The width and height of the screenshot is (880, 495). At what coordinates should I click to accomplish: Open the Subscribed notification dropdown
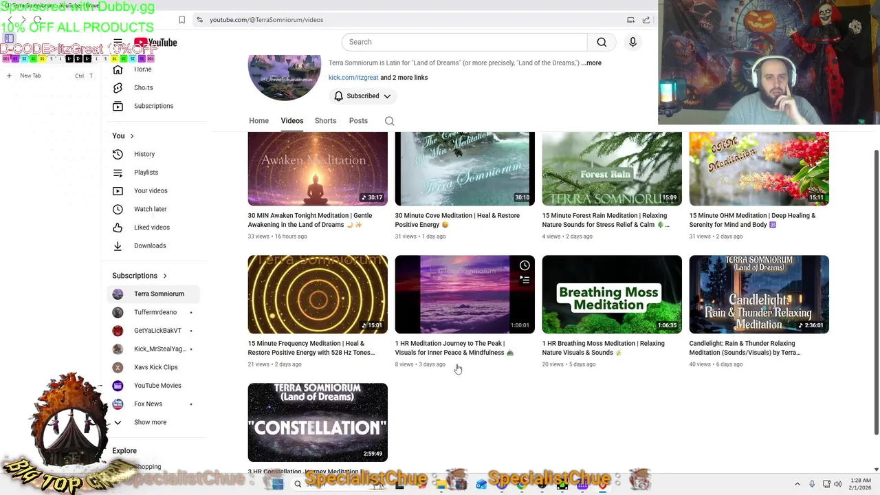tap(363, 96)
